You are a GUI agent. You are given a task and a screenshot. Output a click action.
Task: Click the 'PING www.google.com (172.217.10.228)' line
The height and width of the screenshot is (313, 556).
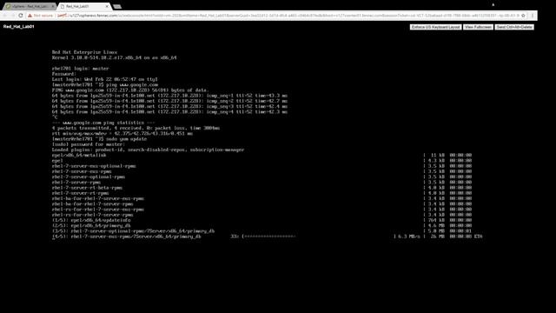(130, 90)
